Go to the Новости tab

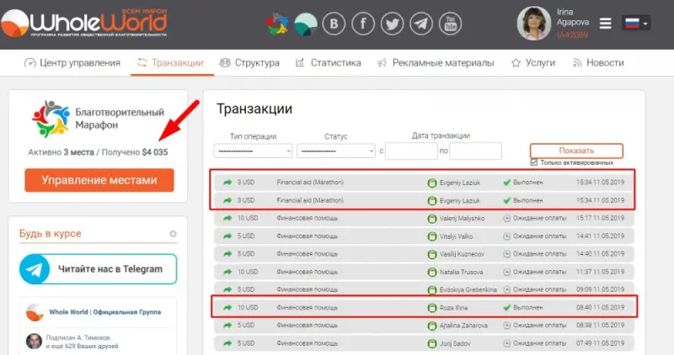coord(598,63)
